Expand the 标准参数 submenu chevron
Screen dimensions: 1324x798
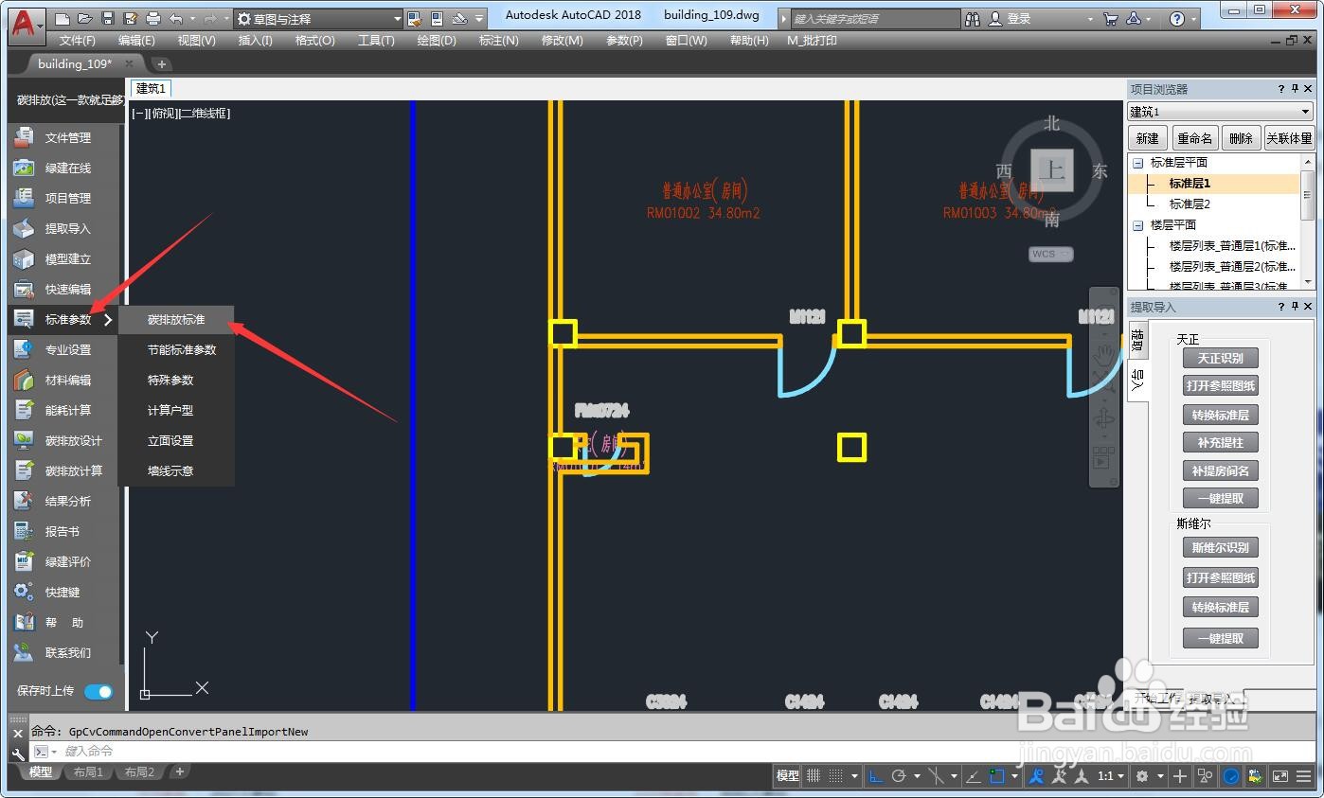(x=108, y=320)
